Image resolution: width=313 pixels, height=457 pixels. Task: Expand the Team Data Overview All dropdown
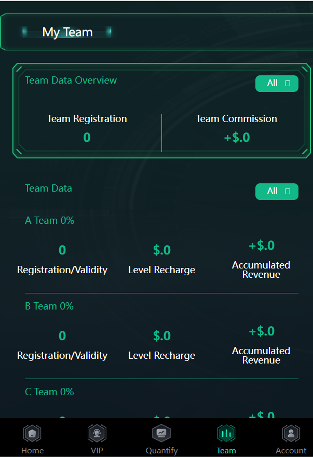277,84
